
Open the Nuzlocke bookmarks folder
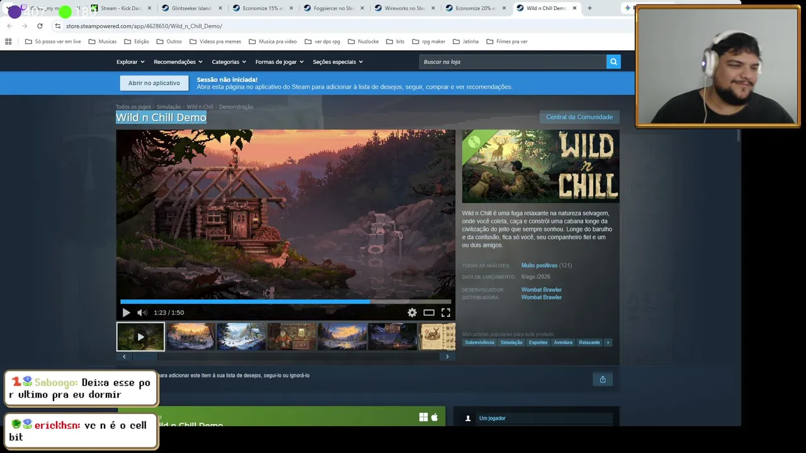tap(363, 42)
